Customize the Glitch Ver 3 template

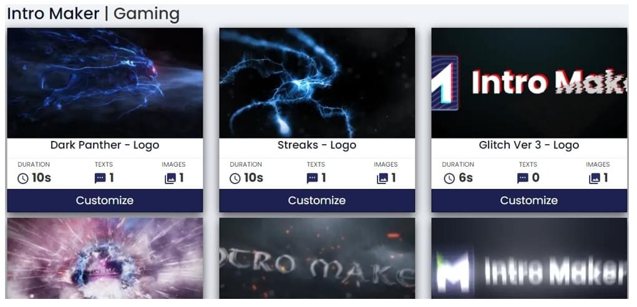point(529,200)
